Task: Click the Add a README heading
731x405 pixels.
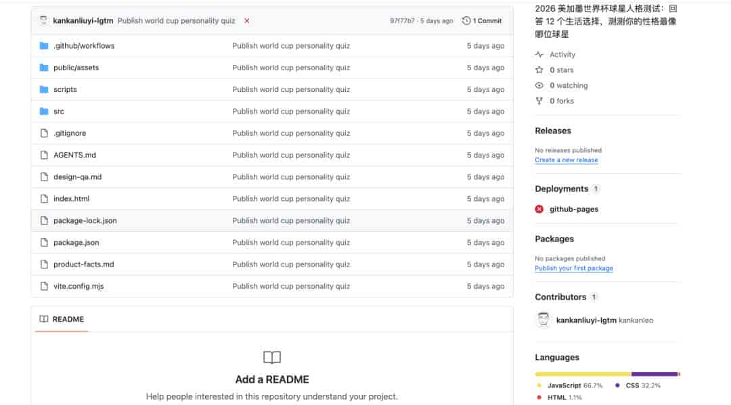Action: coord(272,379)
